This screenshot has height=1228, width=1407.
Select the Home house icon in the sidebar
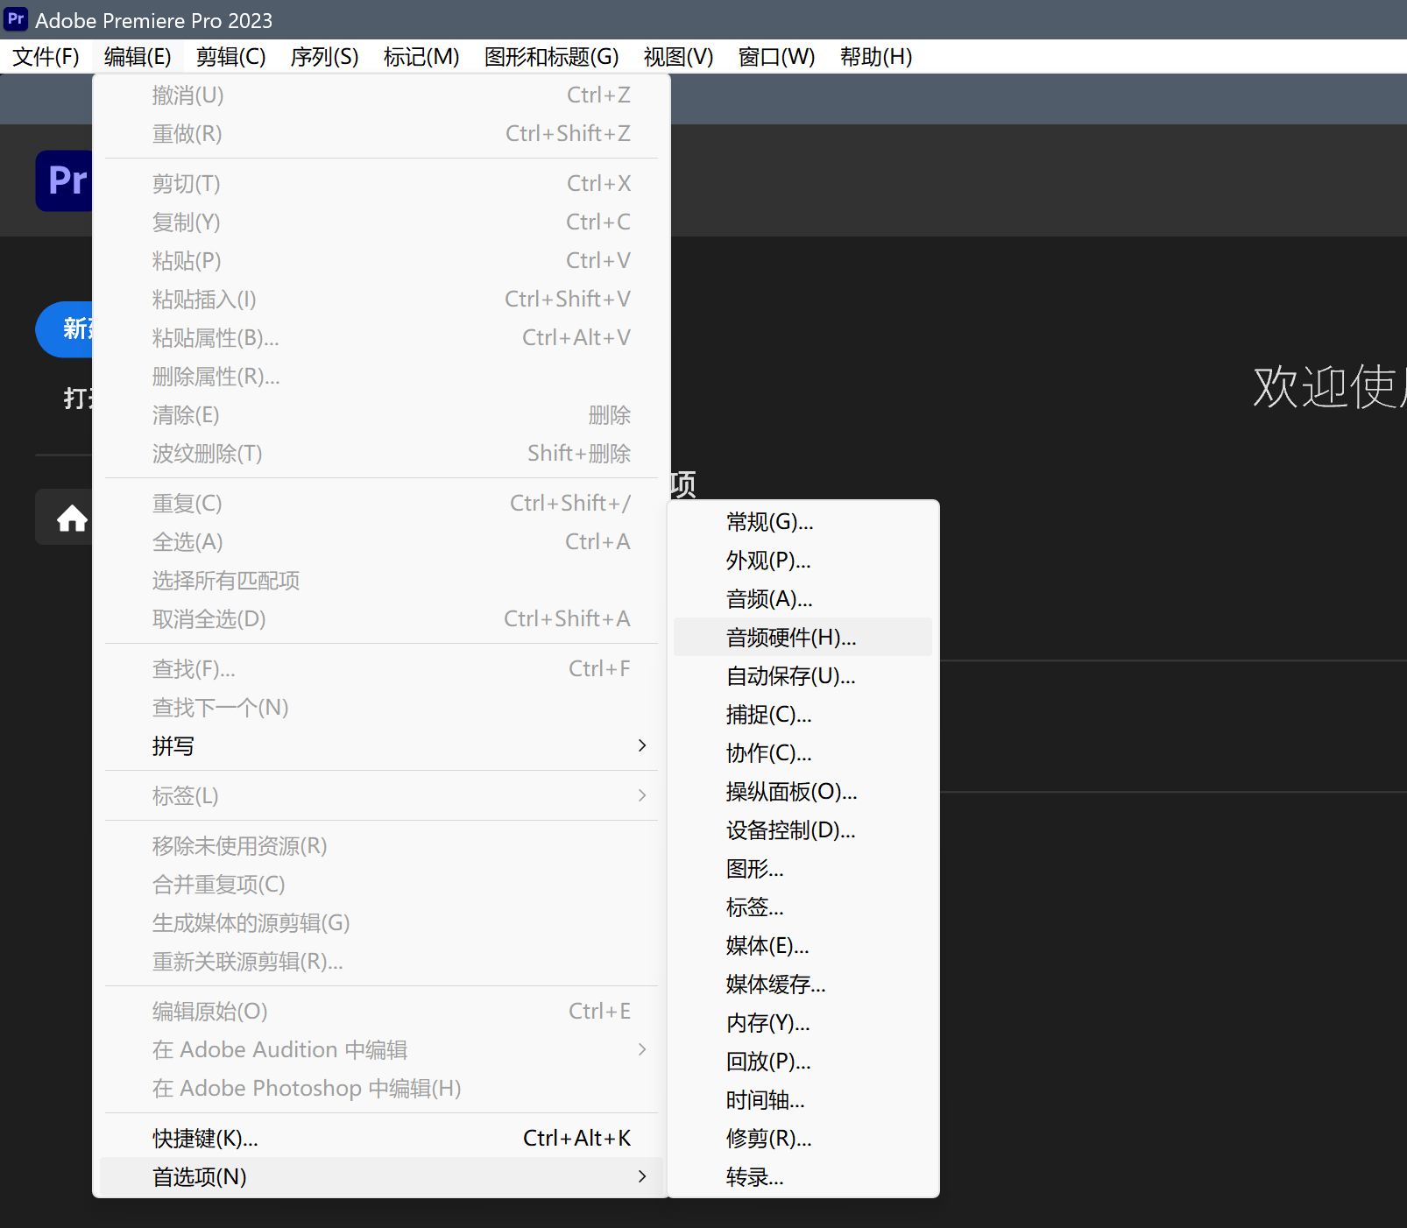[x=70, y=517]
